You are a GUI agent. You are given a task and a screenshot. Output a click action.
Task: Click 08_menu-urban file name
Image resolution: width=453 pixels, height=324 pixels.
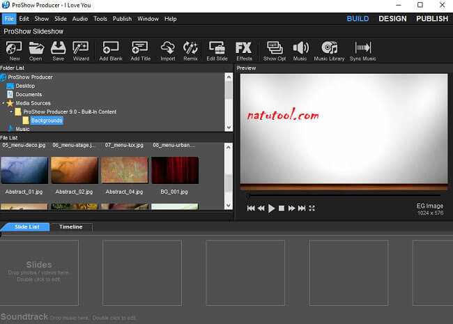click(x=174, y=145)
